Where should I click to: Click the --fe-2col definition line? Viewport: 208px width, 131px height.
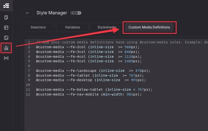[x=88, y=47]
